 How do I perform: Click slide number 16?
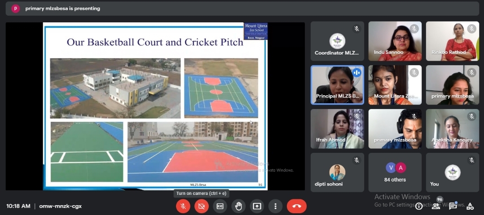pyautogui.click(x=260, y=185)
